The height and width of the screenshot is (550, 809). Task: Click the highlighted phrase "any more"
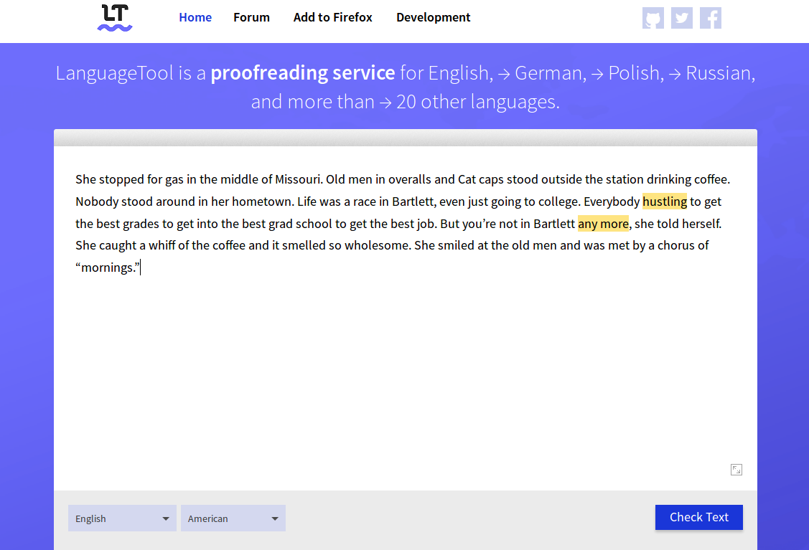point(603,224)
